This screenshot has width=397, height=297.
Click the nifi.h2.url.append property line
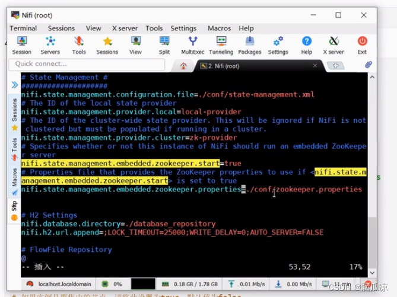click(x=172, y=232)
